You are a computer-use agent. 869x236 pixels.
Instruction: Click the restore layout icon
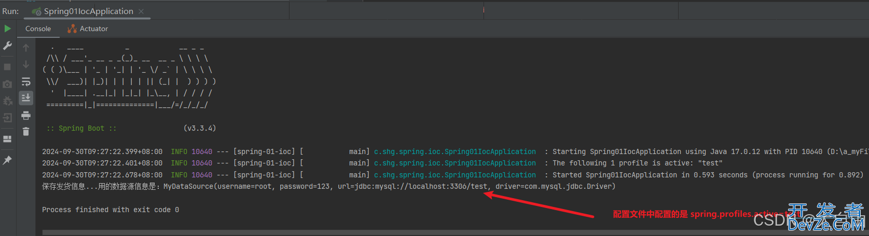point(7,139)
